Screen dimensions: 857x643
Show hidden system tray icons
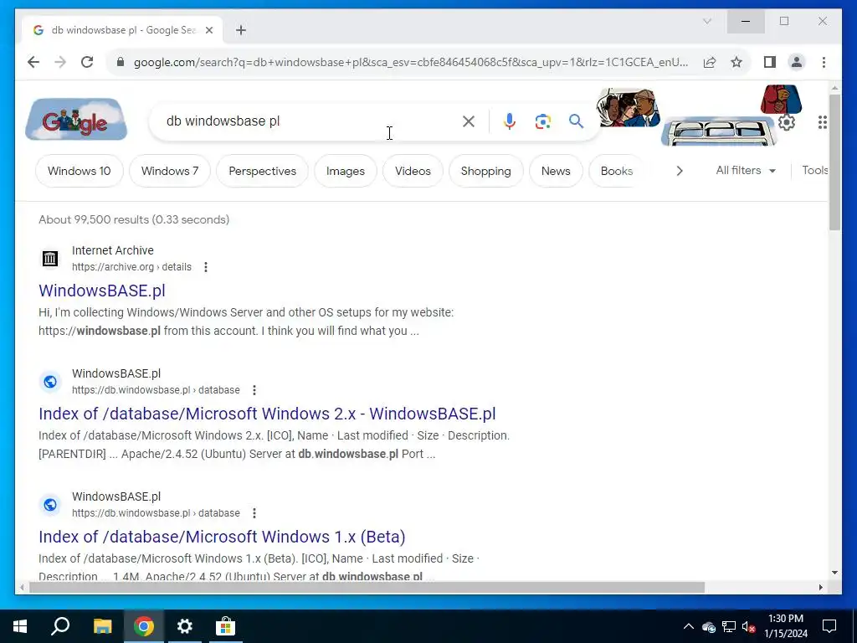689,626
